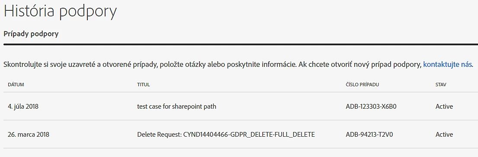Click the text 'Ak chcete otvoriť nový prípad podpory'
Image resolution: width=478 pixels, height=157 pixels.
(360, 65)
